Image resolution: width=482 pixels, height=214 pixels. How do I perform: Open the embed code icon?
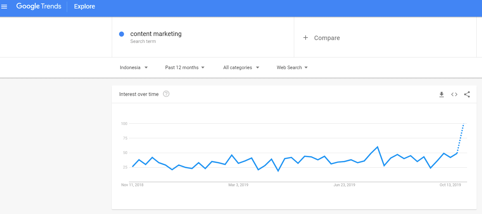[x=454, y=94]
